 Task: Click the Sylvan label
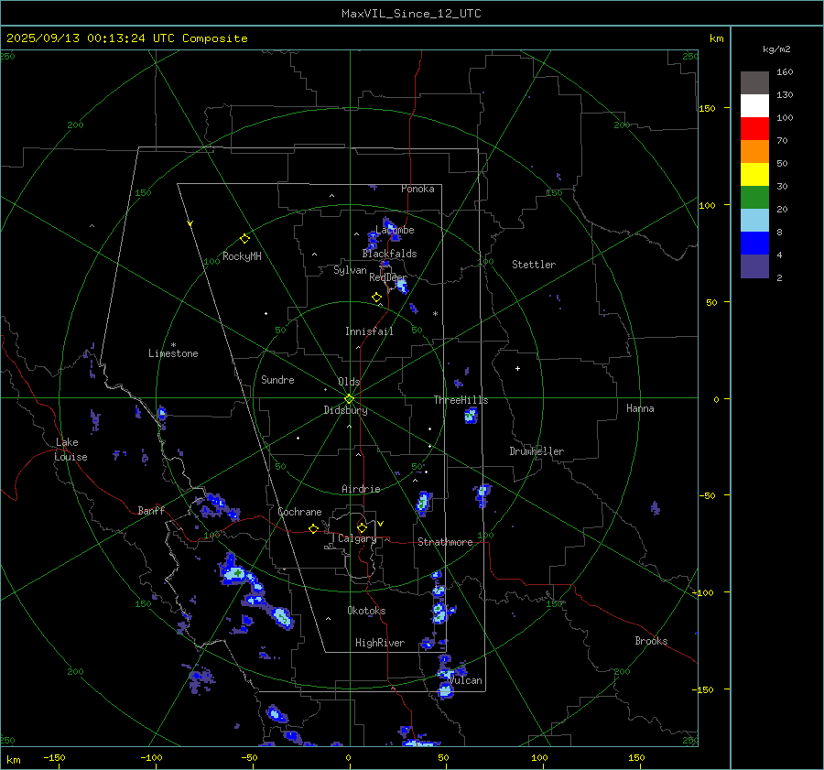350,270
